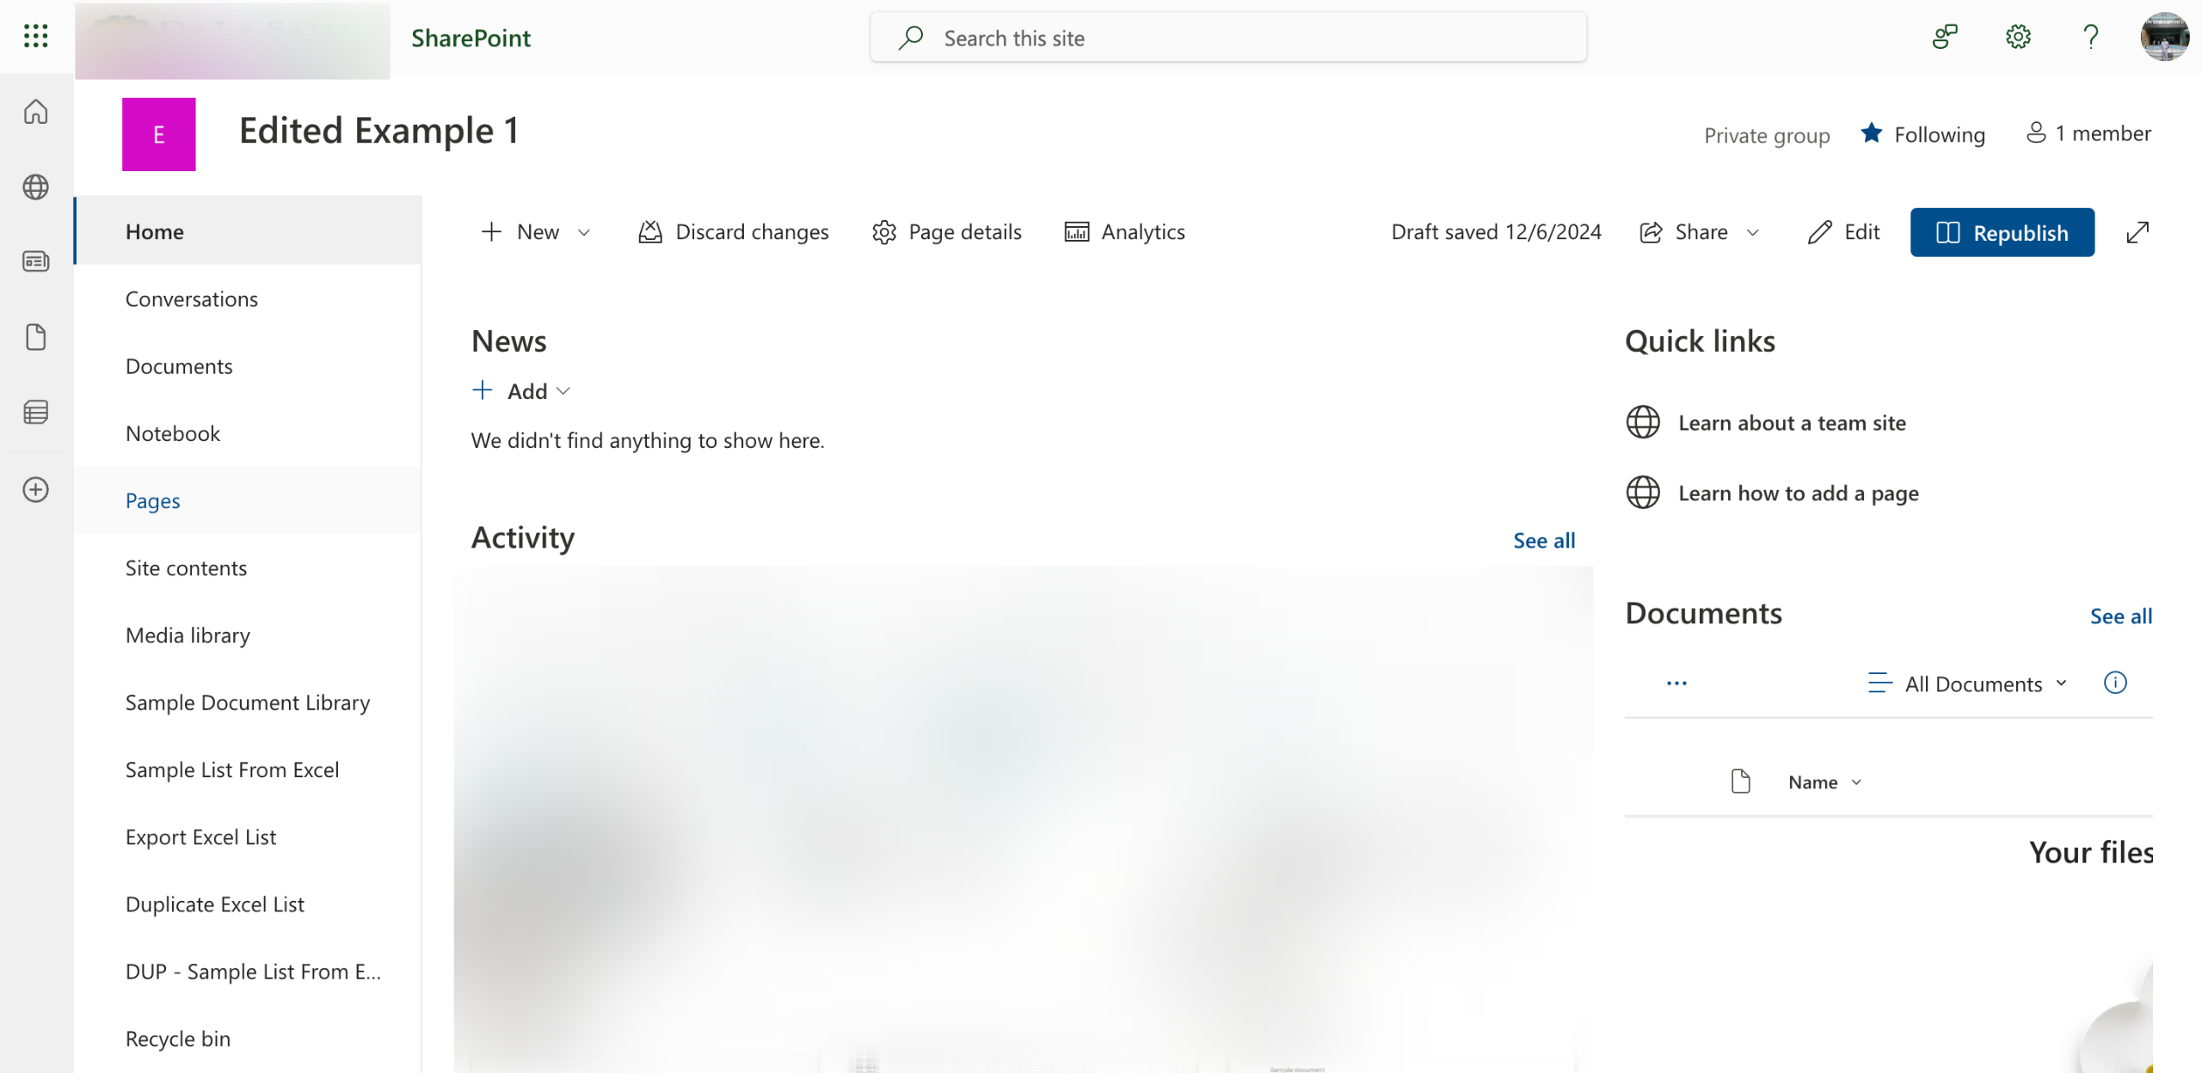Screen dimensions: 2202x1073
Task: Open Learn about a team site link
Action: [1792, 422]
